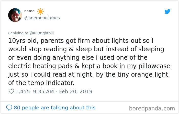Screen dimensions: 179x114
Task: Open the @anemonejames handle
Action: (x=42, y=18)
